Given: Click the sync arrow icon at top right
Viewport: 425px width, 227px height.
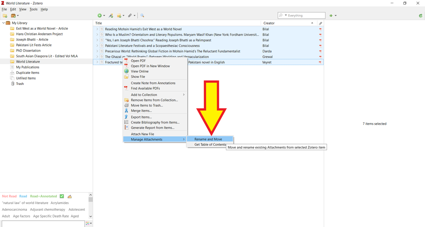Looking at the screenshot, I should tap(421, 16).
